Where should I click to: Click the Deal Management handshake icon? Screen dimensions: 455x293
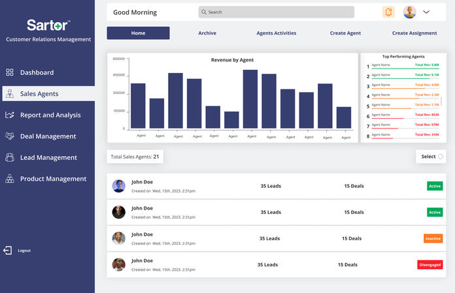(9, 136)
